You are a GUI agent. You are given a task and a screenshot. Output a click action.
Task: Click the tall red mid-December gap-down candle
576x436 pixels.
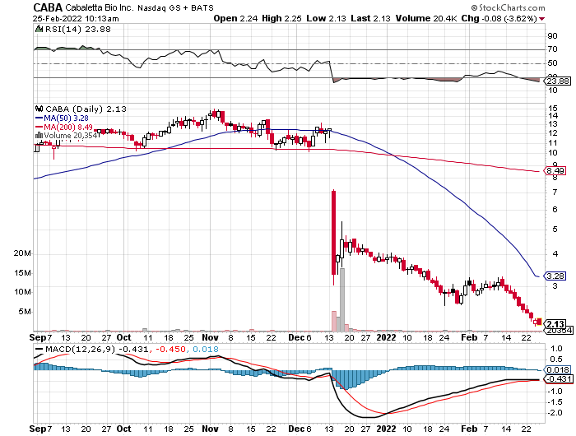[334, 233]
